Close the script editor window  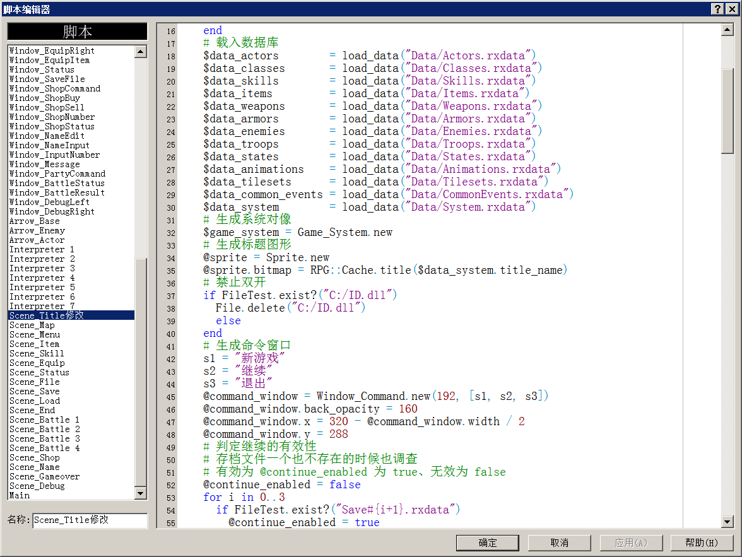[732, 9]
